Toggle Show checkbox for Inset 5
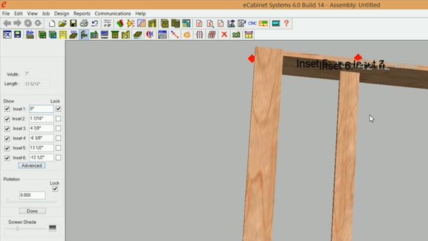428x241 pixels. 7,148
